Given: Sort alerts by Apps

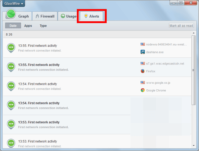Looking at the screenshot, I should click(x=28, y=26).
